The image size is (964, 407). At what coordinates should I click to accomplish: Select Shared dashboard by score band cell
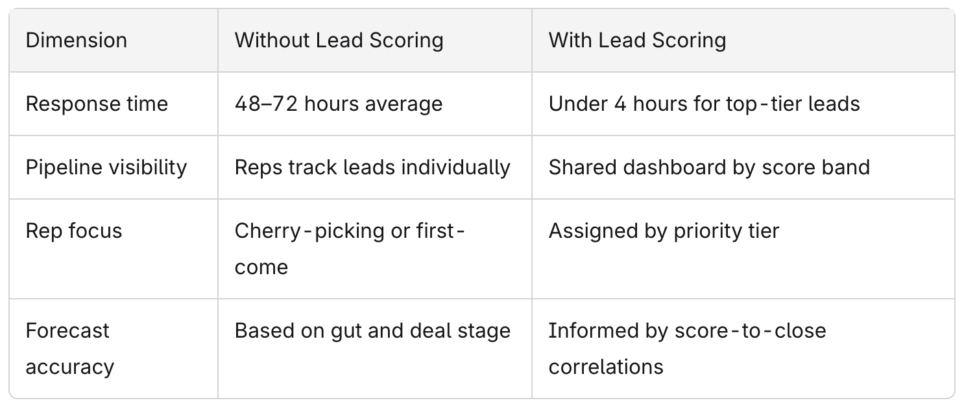[709, 167]
